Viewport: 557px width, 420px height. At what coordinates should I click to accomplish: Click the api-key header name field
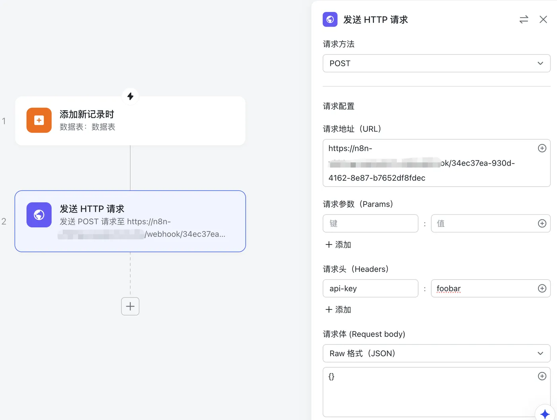(370, 288)
